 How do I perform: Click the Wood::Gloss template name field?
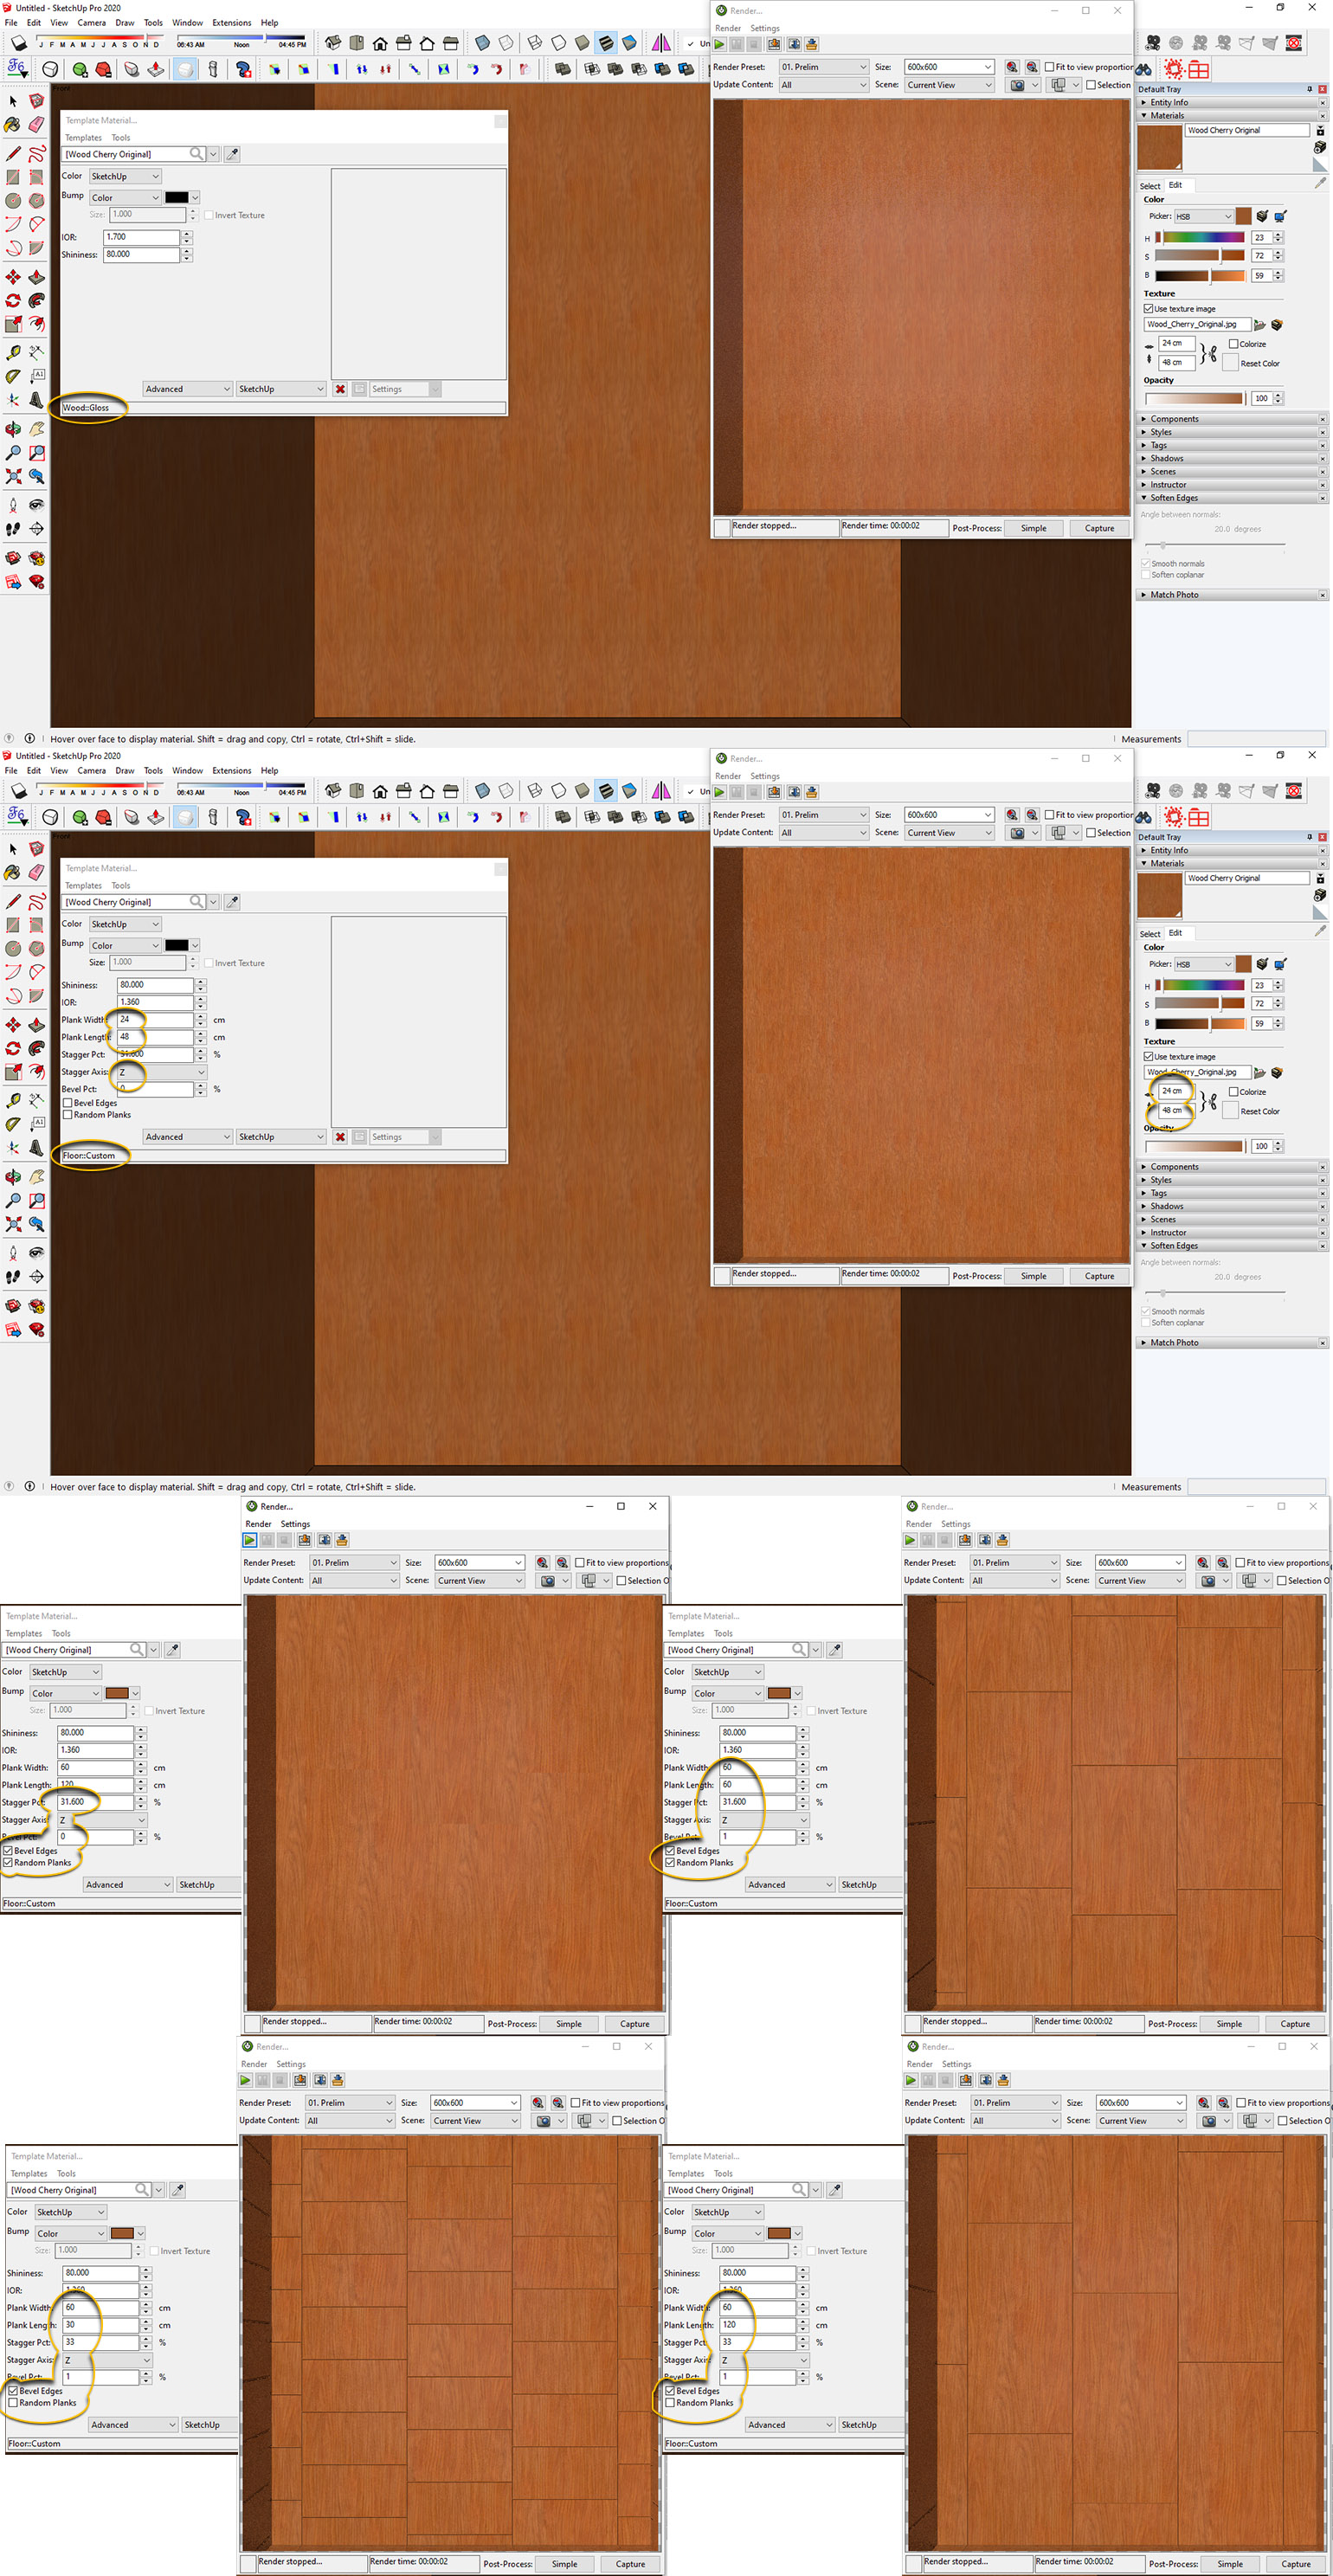(283, 408)
